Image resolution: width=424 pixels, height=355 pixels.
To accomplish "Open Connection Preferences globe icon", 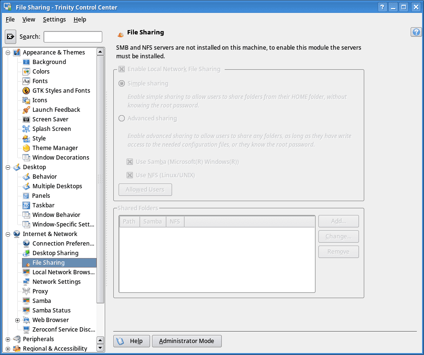I will (26, 244).
